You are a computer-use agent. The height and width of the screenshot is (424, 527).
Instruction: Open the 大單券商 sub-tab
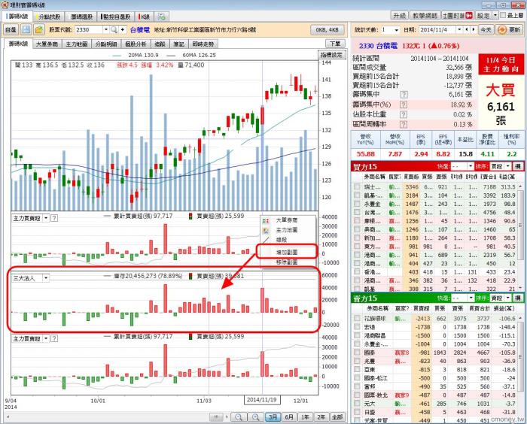click(47, 44)
